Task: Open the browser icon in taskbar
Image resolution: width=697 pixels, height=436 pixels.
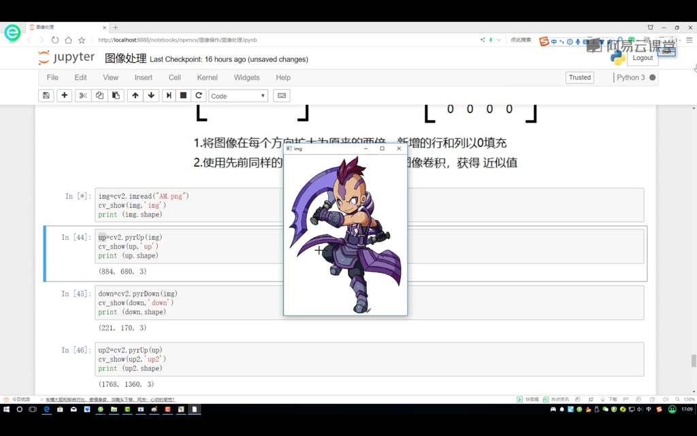Action: pyautogui.click(x=46, y=409)
